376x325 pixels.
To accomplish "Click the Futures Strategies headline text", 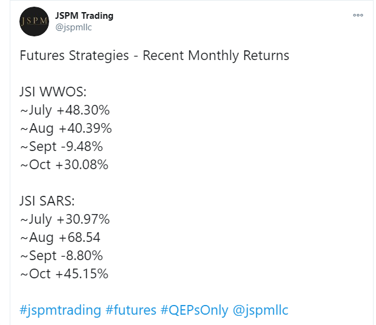I will pos(155,56).
